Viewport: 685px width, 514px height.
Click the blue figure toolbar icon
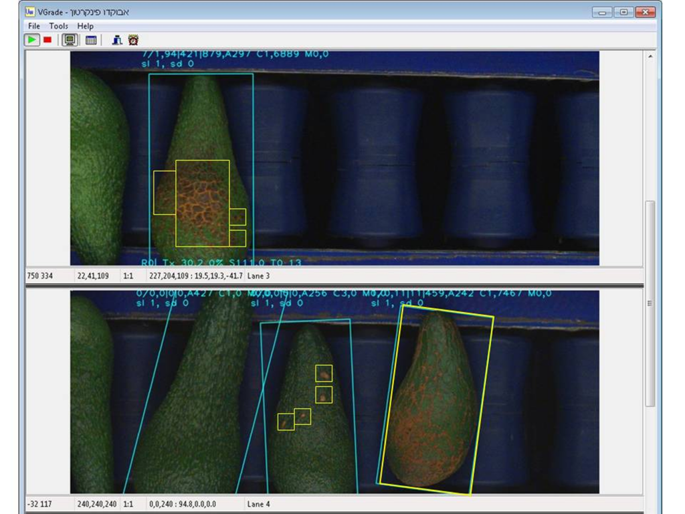pyautogui.click(x=117, y=40)
